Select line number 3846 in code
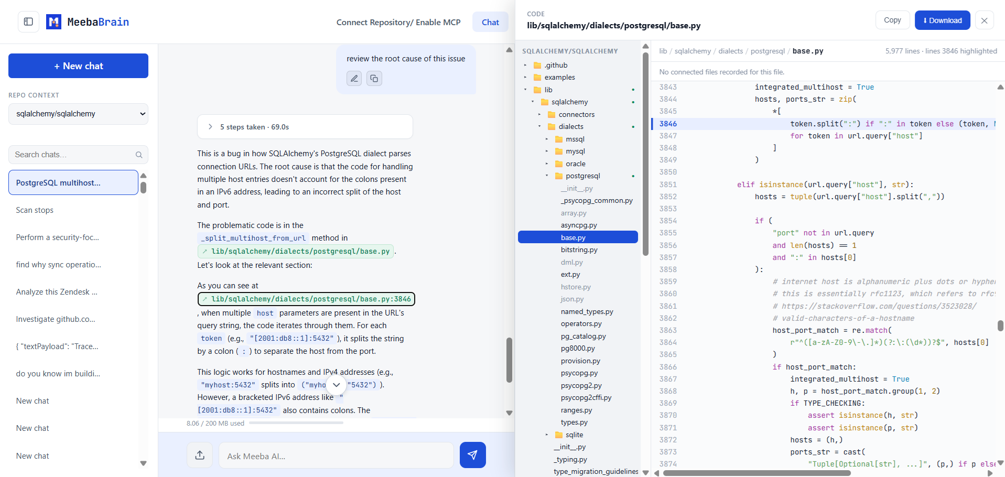 [668, 124]
